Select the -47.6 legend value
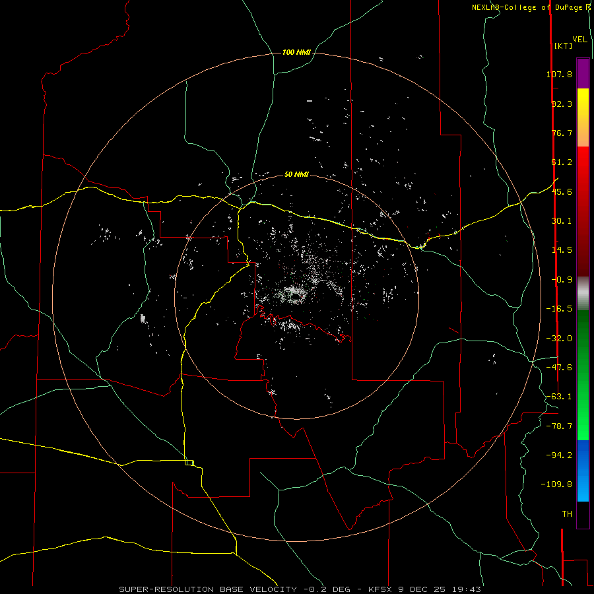This screenshot has height=594, width=594. [x=559, y=368]
